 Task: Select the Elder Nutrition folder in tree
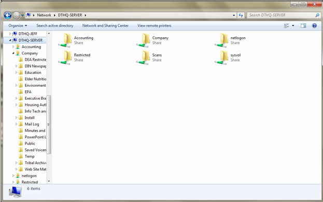coord(35,79)
